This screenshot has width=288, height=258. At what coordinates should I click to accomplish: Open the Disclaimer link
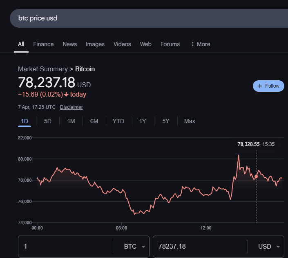71,107
